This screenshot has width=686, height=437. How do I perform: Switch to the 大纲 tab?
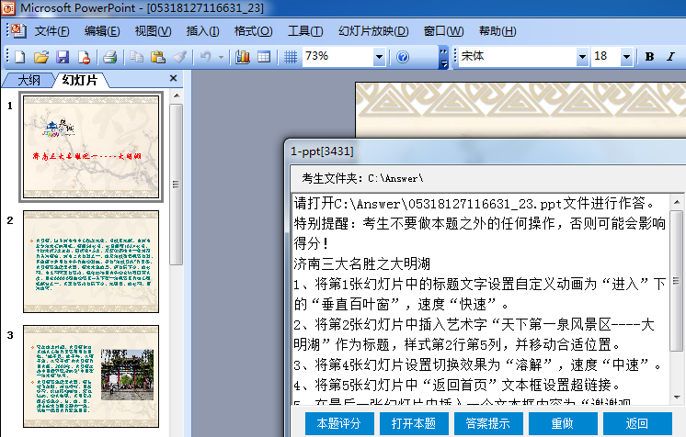[x=29, y=80]
